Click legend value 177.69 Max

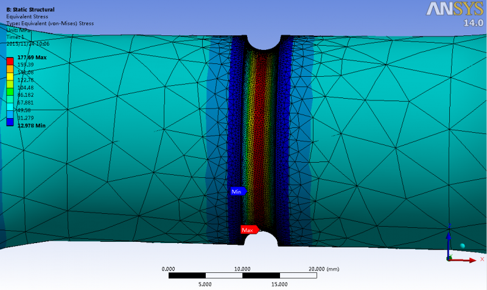pos(32,57)
